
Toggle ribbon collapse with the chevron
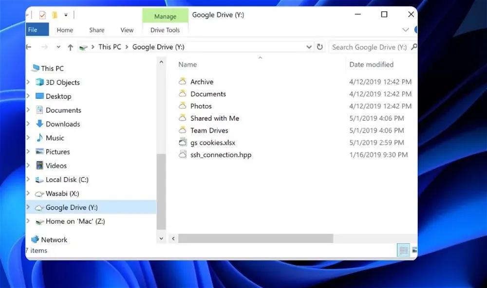(x=406, y=30)
